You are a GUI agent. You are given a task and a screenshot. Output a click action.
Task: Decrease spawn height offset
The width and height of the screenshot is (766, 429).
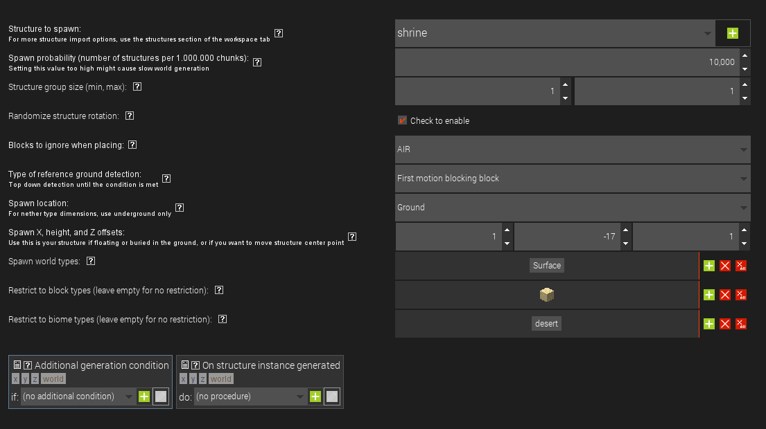[625, 244]
